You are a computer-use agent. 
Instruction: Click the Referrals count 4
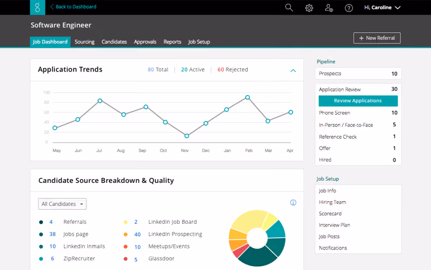[x=51, y=222]
